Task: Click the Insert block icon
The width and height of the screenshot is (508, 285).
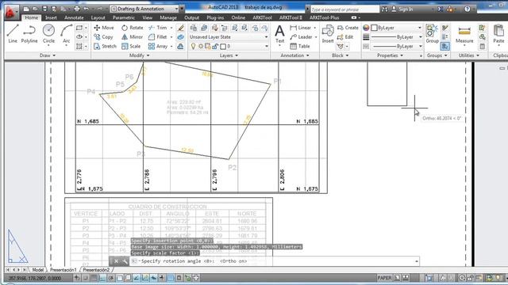Action: pyautogui.click(x=328, y=34)
